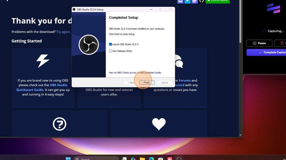
Task: Open the Discord icon in page header
Action: [180, 1]
